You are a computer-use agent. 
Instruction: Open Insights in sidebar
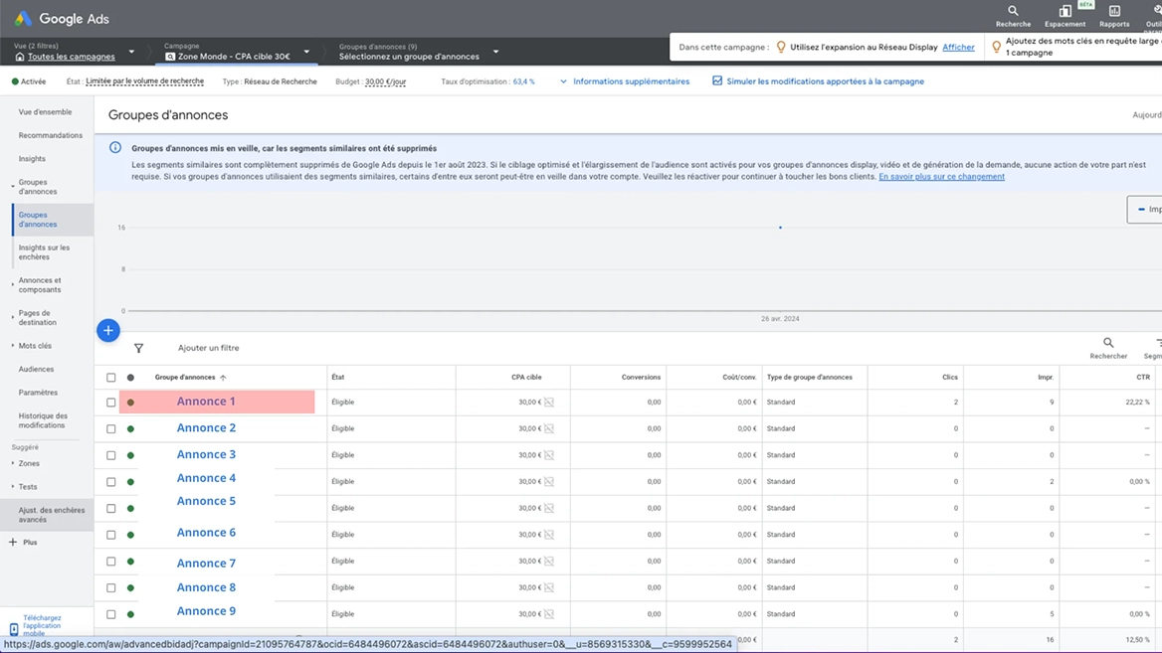coord(32,158)
